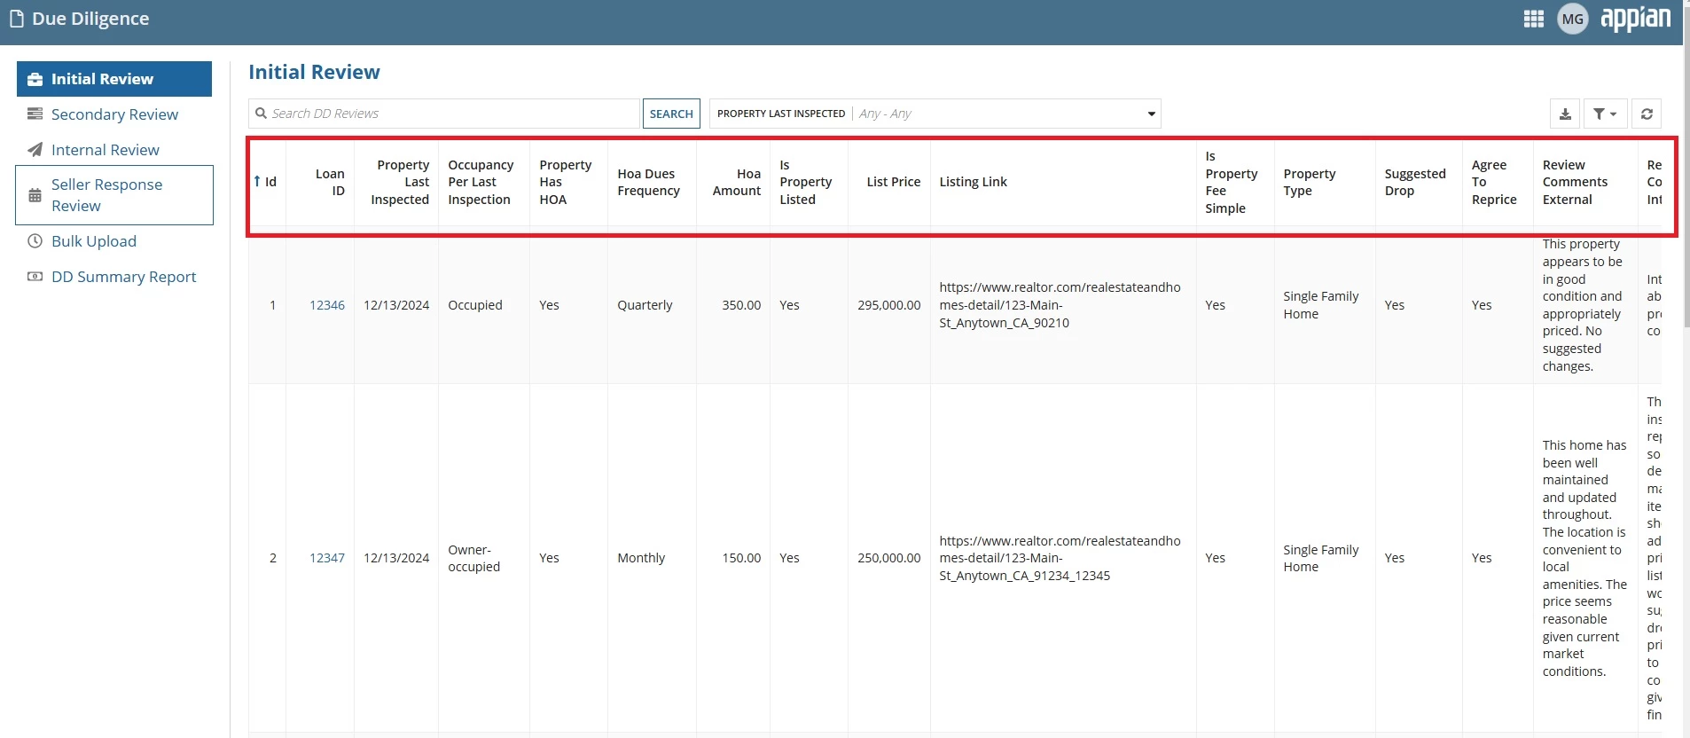Select the '150.00' Hoa amount cell
This screenshot has width=1690, height=738.
tap(741, 558)
